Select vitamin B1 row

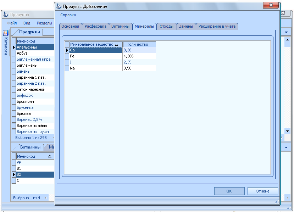point(35,168)
